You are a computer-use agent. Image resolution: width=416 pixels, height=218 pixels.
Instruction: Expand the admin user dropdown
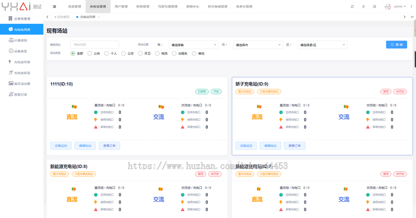click(400, 7)
